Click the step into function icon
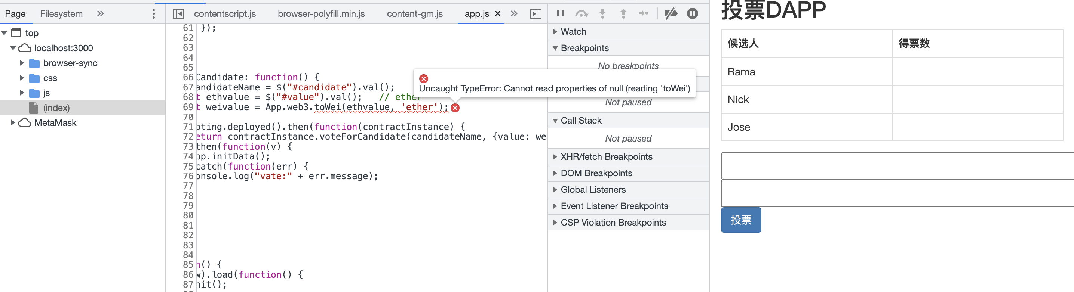The height and width of the screenshot is (292, 1074). pyautogui.click(x=602, y=14)
